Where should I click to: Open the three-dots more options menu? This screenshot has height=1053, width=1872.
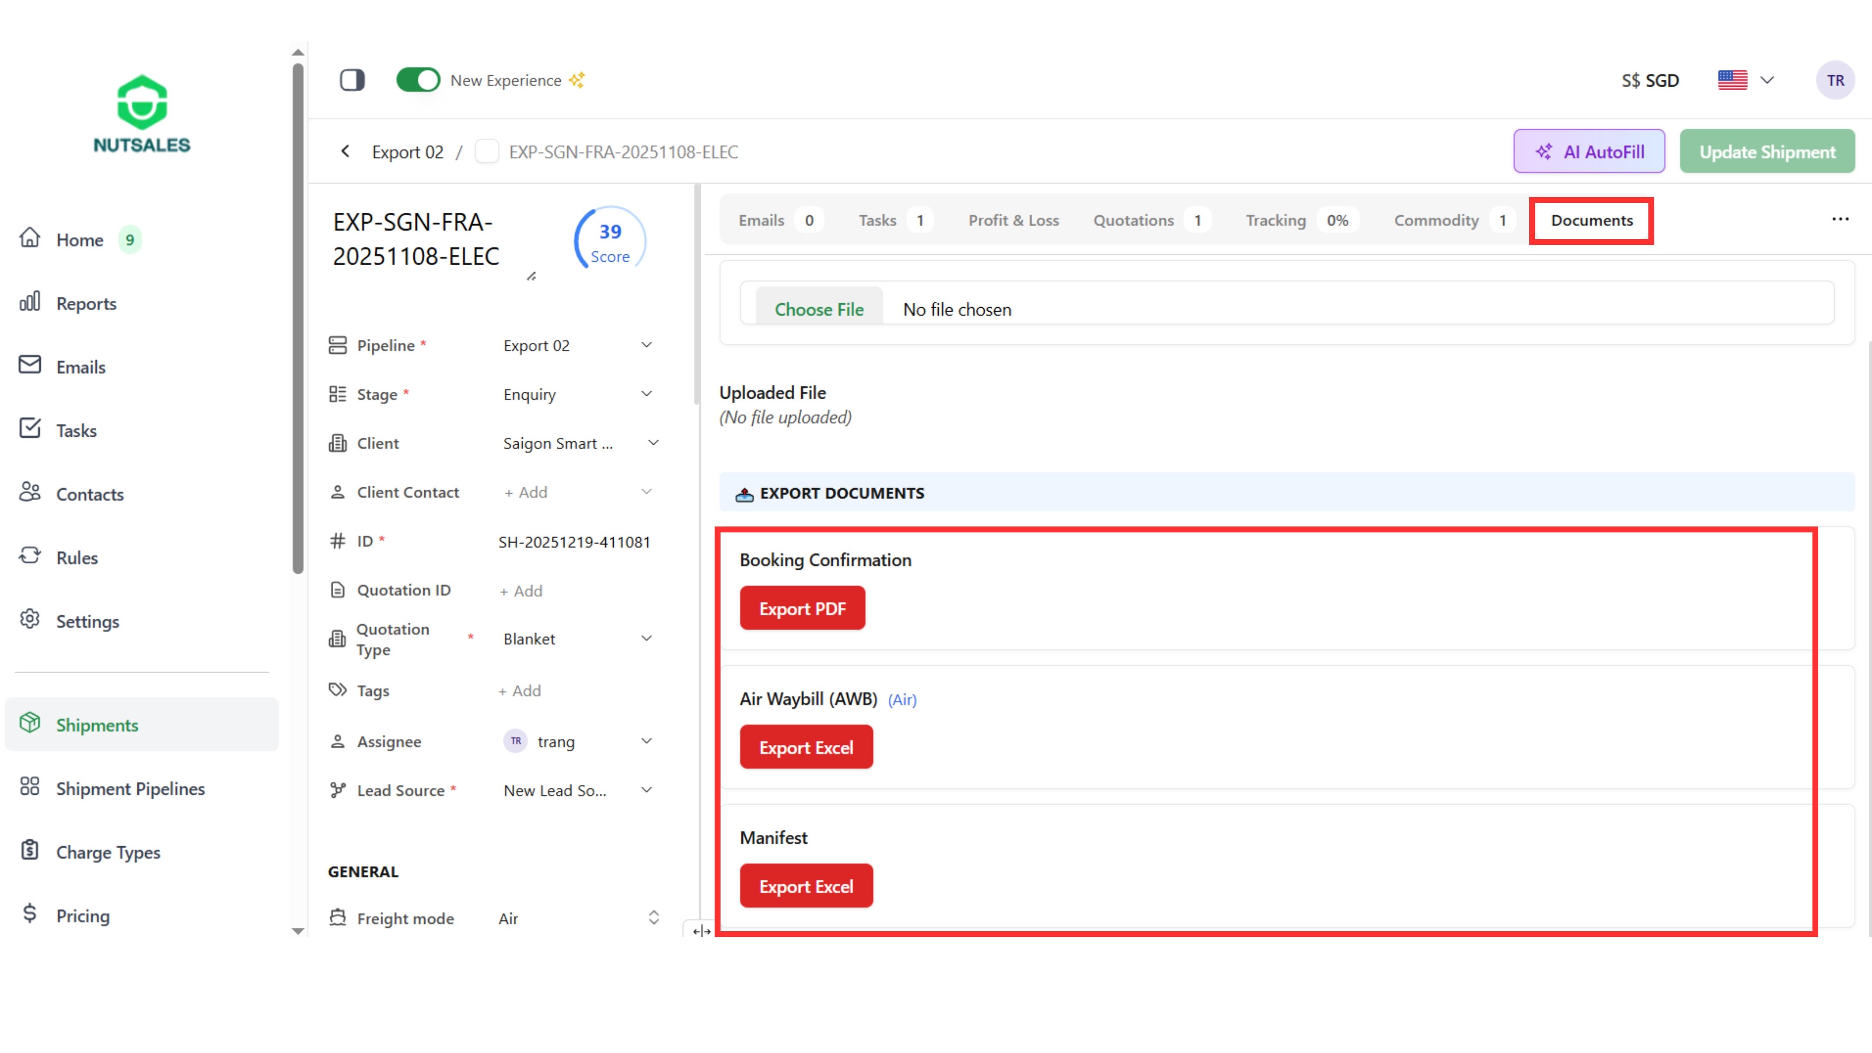pyautogui.click(x=1840, y=219)
